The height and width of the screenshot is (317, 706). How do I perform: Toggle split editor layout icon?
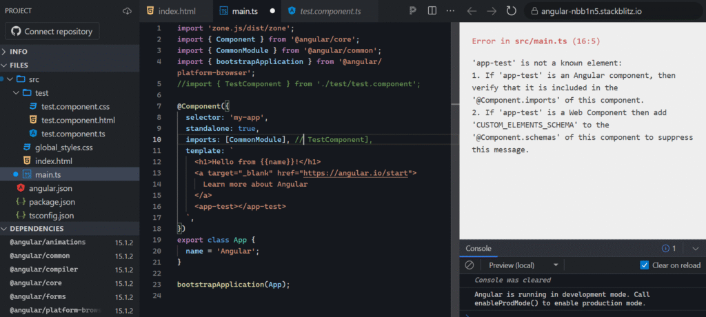pos(432,11)
